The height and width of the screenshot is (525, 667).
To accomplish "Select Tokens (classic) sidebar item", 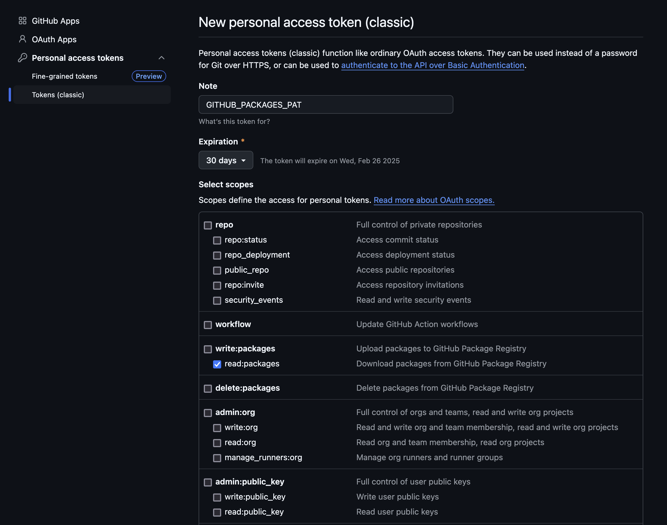I will (58, 95).
